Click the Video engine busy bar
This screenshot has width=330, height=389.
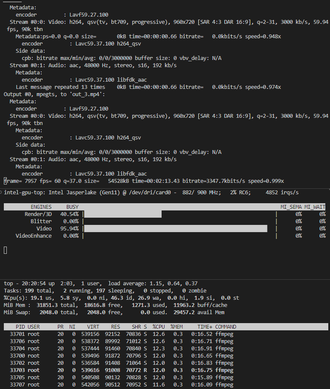pos(176,228)
